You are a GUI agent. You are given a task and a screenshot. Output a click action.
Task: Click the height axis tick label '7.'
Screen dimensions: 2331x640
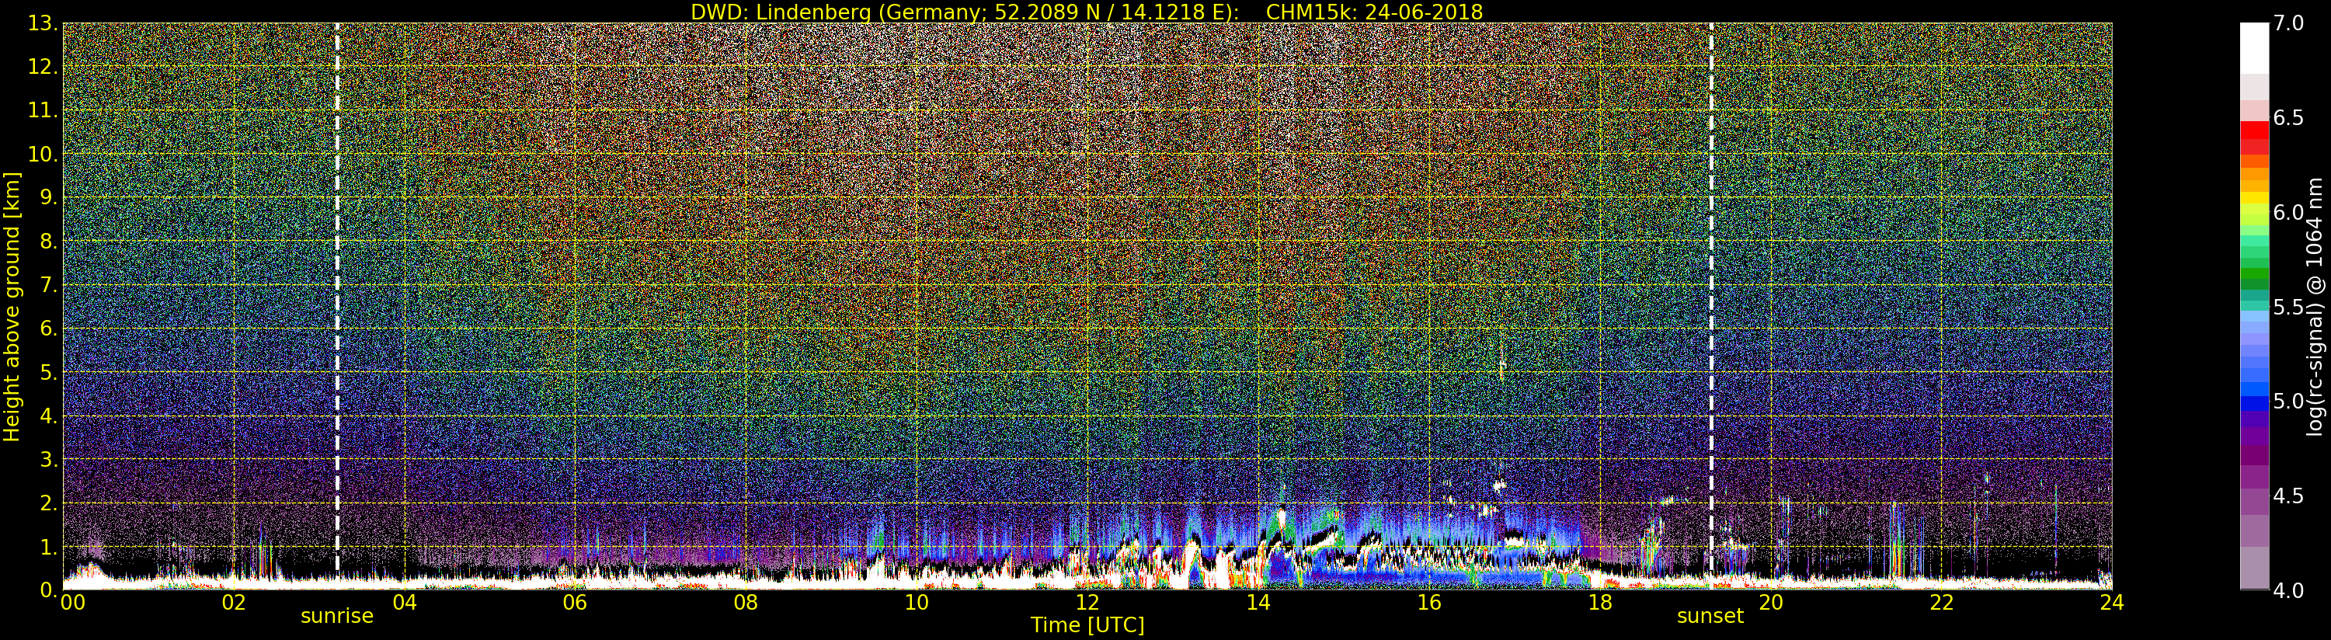point(48,285)
